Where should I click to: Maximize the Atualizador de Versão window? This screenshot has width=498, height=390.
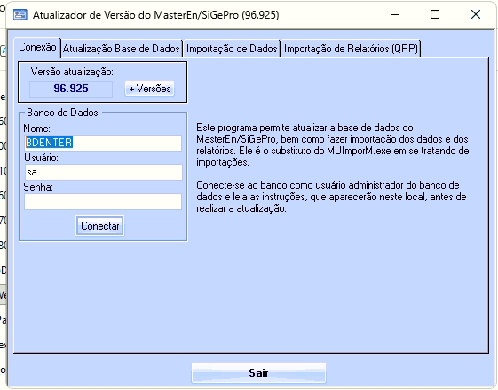click(x=435, y=14)
